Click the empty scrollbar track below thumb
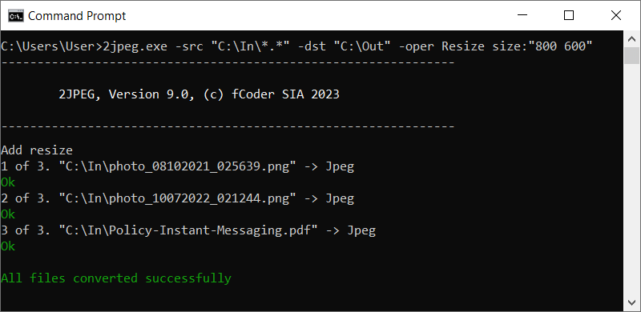Viewport: 641px width, 312px height. click(631, 180)
